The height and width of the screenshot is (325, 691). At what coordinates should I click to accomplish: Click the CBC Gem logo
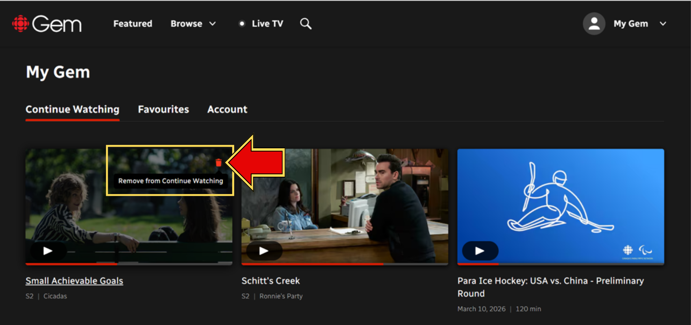coord(47,24)
